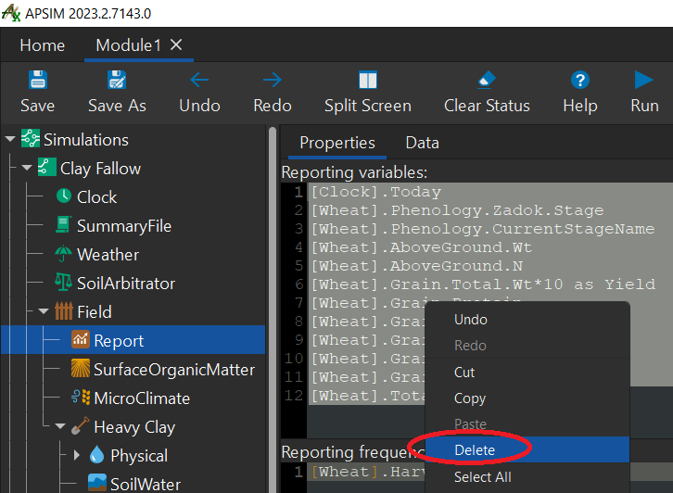Click the Undo left-arrow icon
Image resolution: width=673 pixels, height=493 pixels.
tap(199, 80)
